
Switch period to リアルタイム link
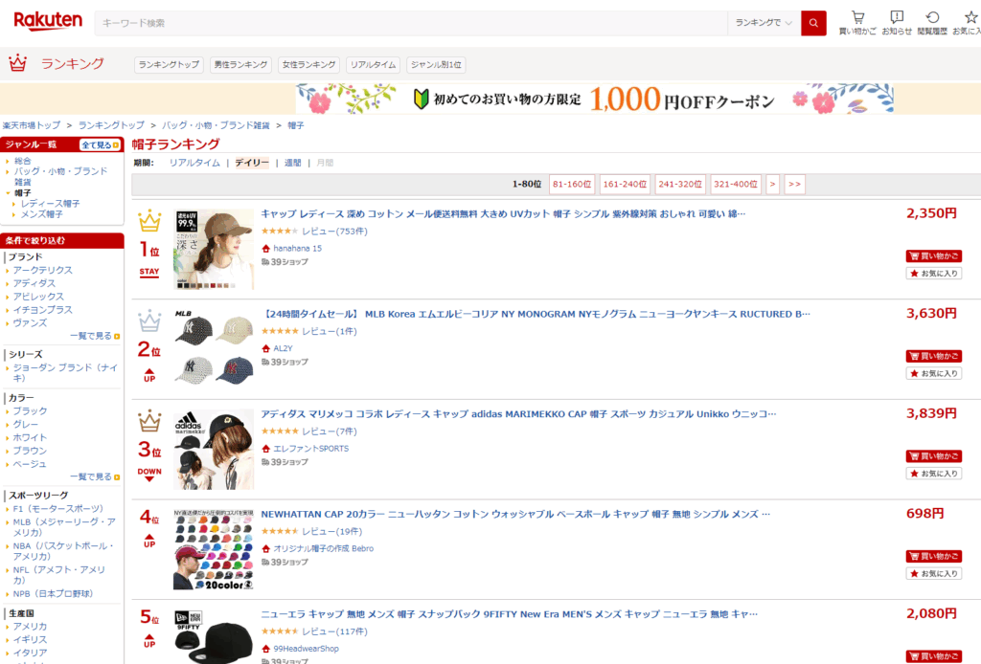[x=194, y=163]
